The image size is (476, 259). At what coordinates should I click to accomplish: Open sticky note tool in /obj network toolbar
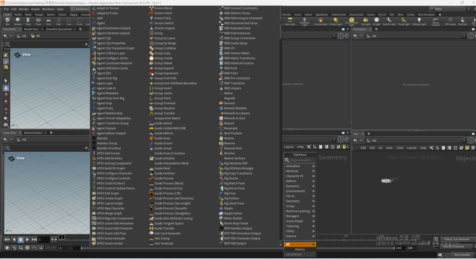467,148
